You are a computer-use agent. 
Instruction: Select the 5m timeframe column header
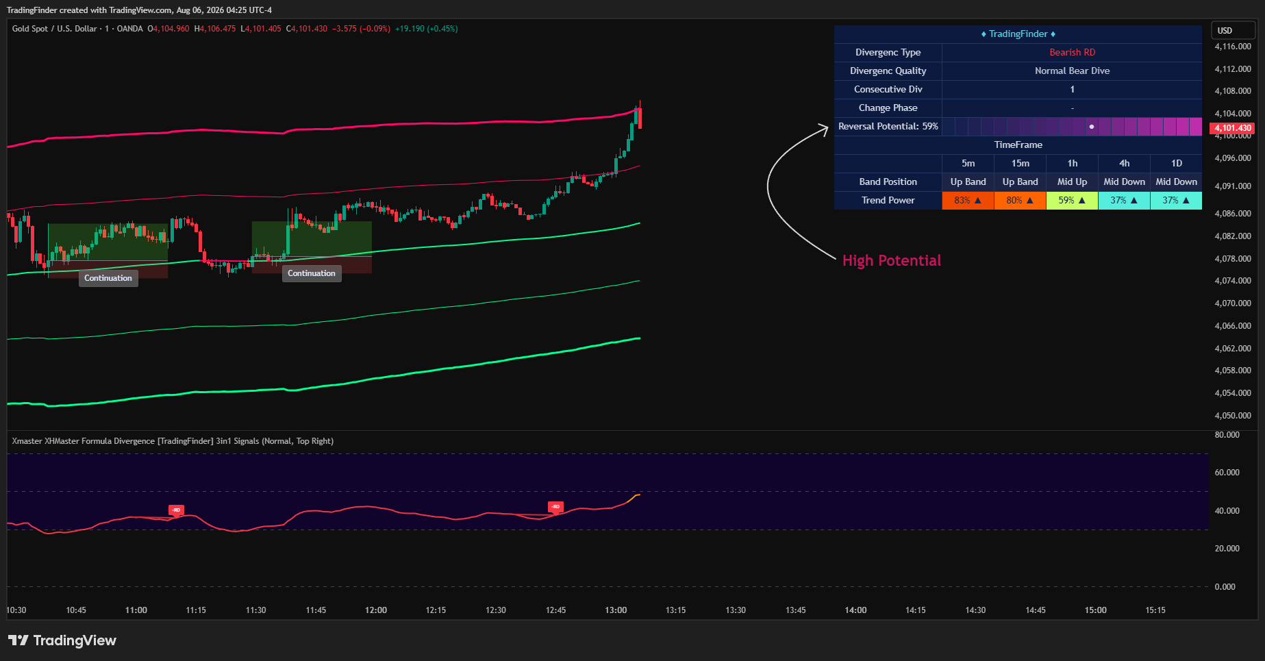click(968, 164)
